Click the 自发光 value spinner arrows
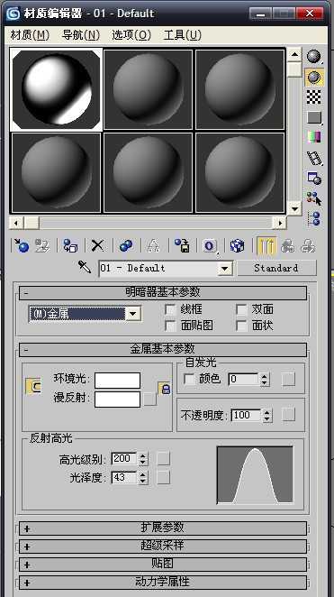Image resolution: width=334 pixels, height=597 pixels. click(x=266, y=380)
